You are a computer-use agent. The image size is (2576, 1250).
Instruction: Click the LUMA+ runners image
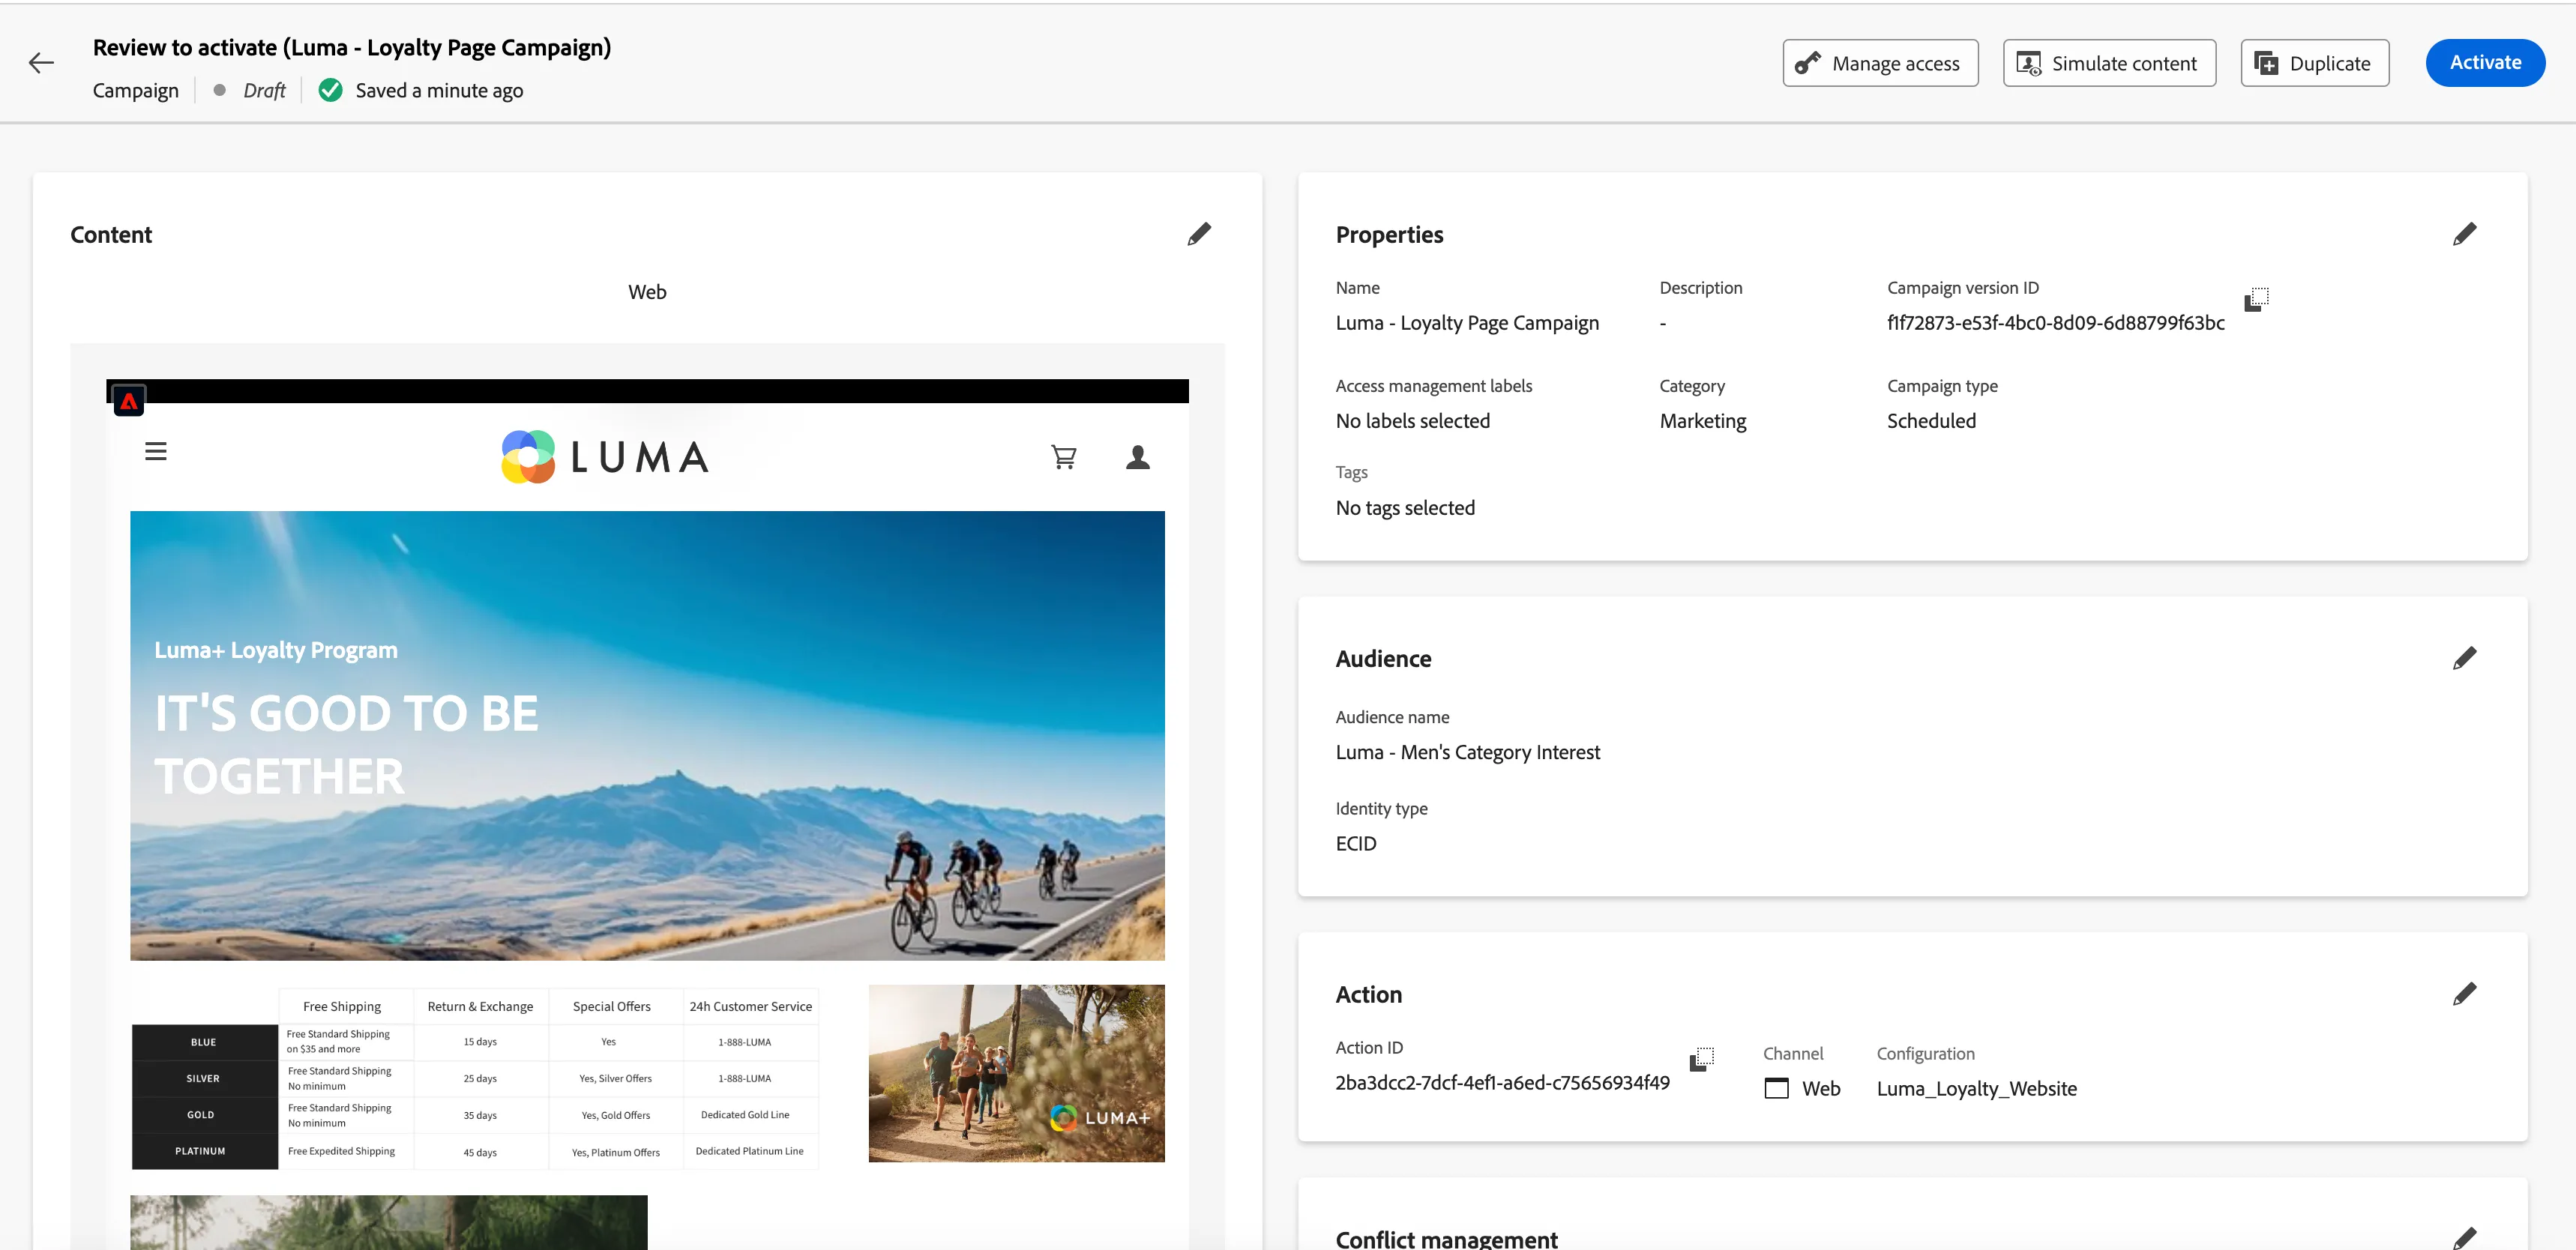point(1017,1073)
